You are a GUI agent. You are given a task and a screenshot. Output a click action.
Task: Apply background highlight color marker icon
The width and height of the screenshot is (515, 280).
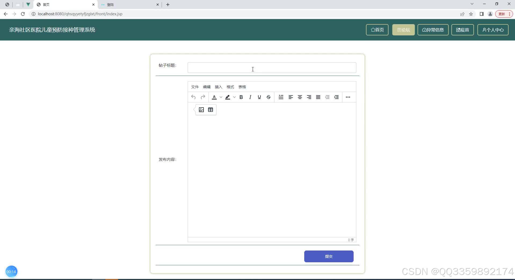coord(228,97)
